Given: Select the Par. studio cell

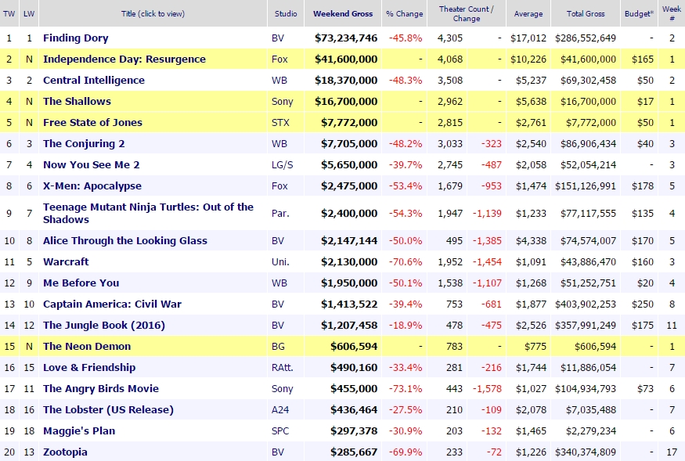Looking at the screenshot, I should pyautogui.click(x=280, y=213).
